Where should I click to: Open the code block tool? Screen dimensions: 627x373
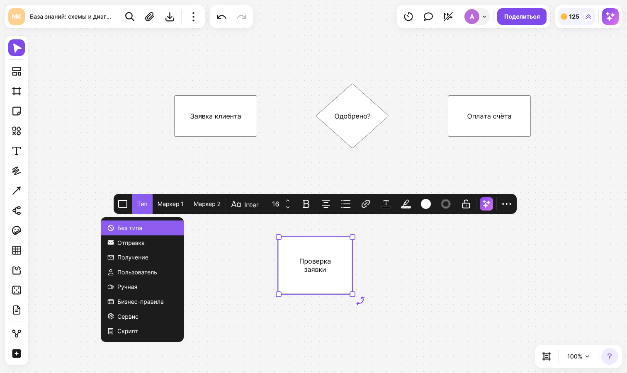tap(17, 270)
